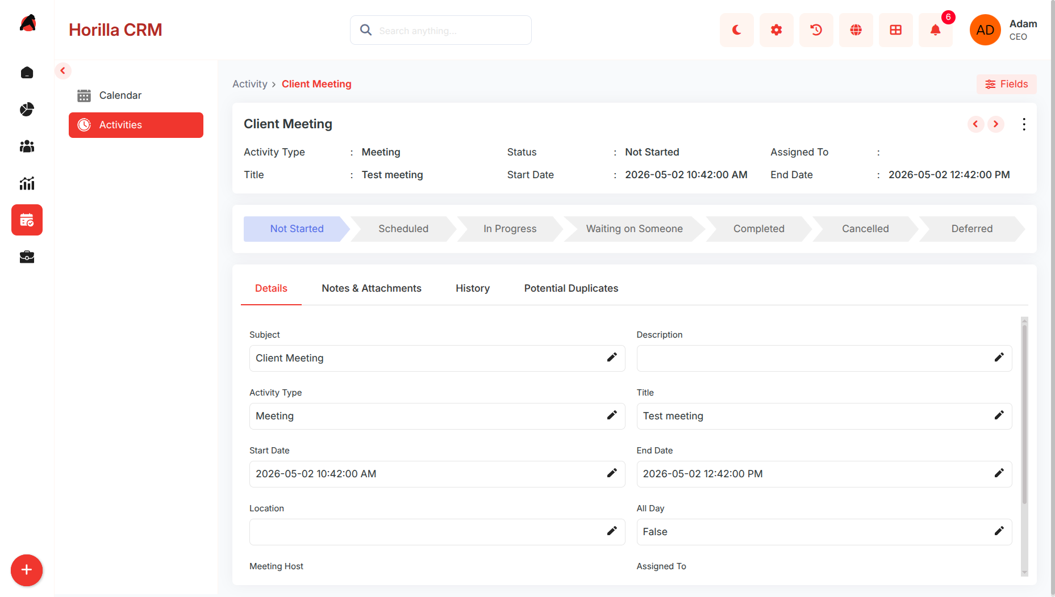Click the Search anything input field

tap(441, 30)
